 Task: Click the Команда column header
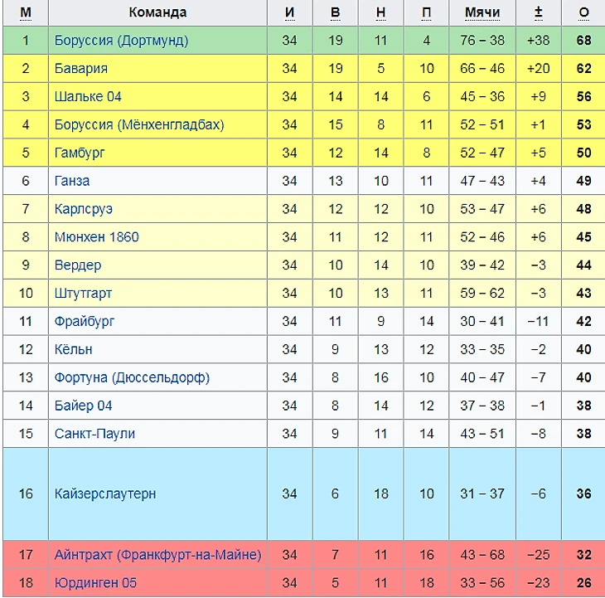click(x=157, y=12)
